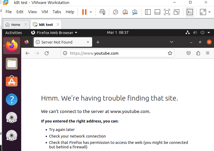Restore down the Firefox window inside the VM
Screen dimensions: 214x151
[200, 42]
